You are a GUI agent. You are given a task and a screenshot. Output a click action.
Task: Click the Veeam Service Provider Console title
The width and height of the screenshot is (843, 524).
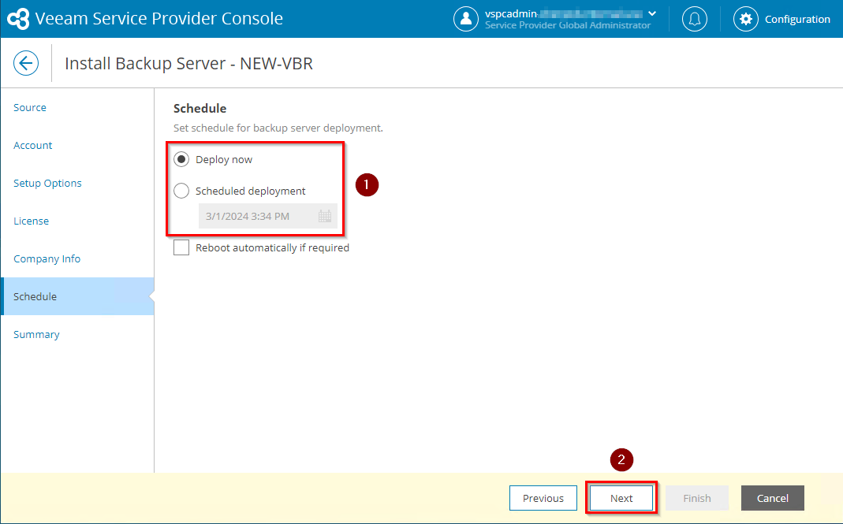pyautogui.click(x=159, y=19)
